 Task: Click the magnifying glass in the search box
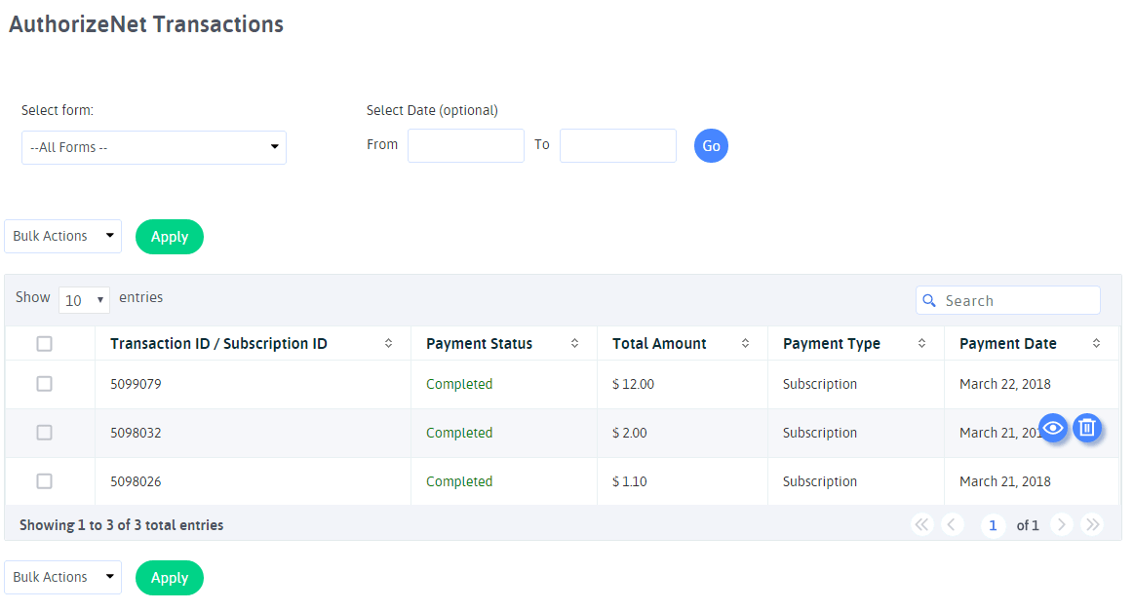pos(929,300)
